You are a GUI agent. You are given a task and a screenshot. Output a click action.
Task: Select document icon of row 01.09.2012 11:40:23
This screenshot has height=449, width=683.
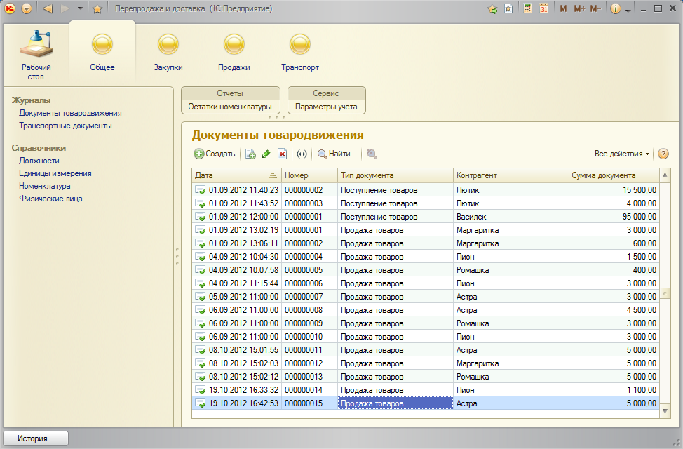[x=200, y=190]
